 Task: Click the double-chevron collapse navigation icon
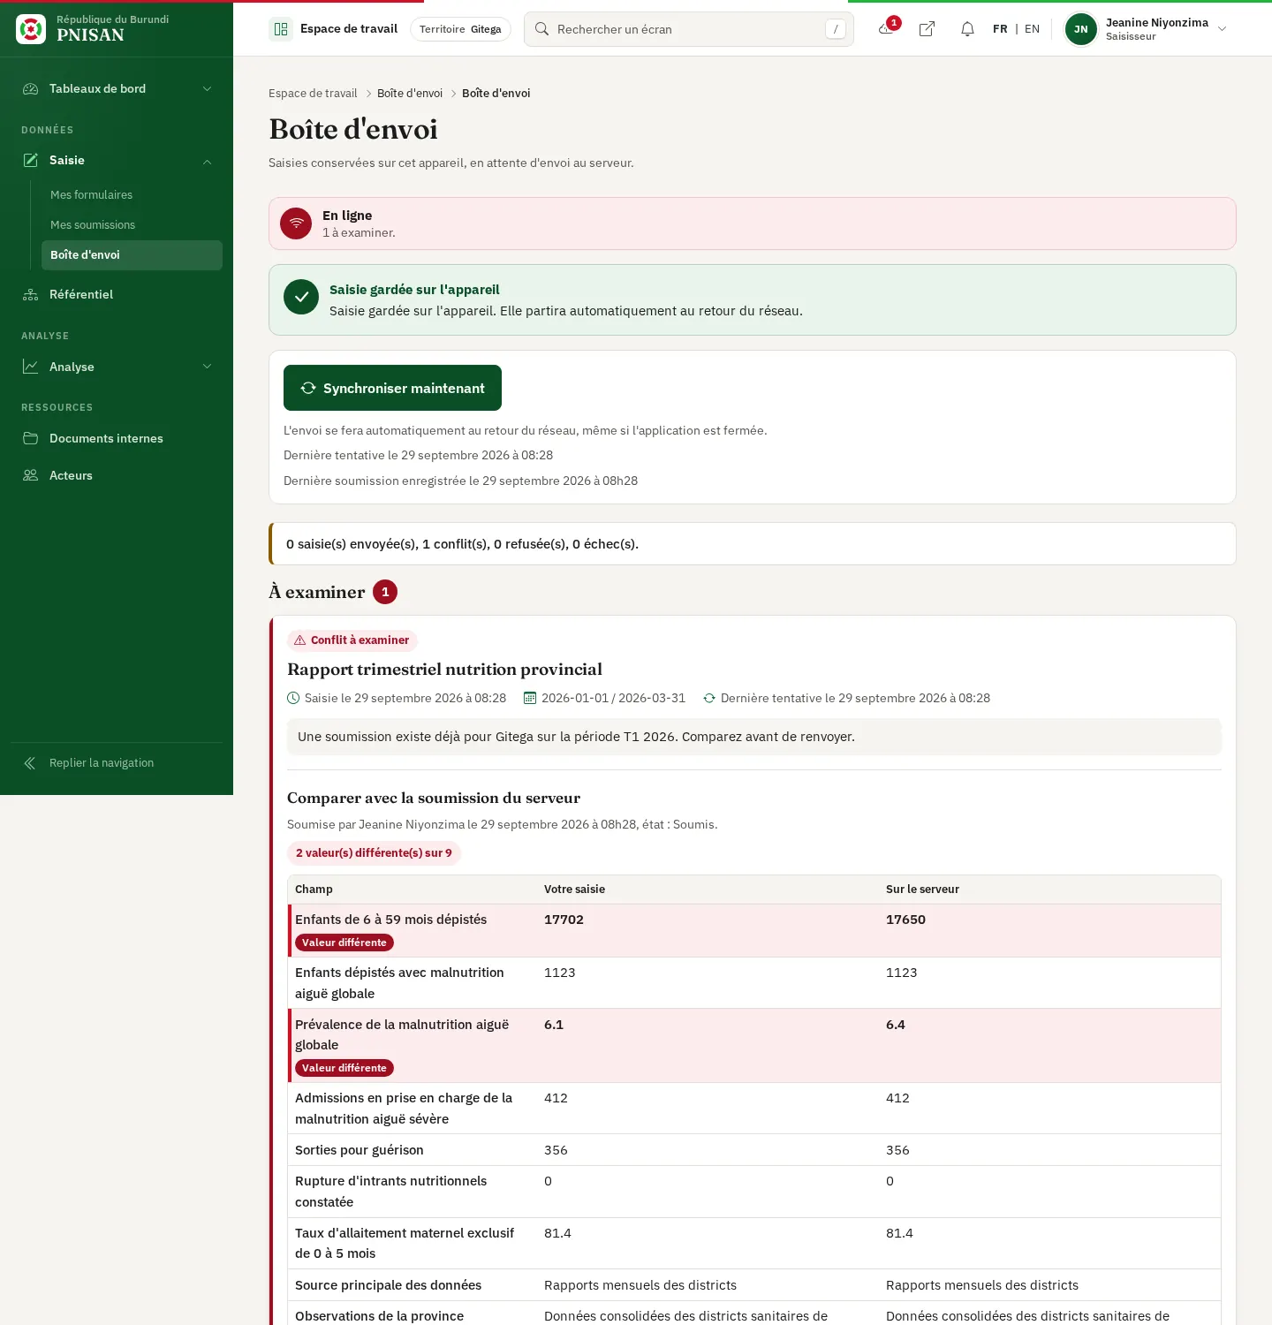pyautogui.click(x=30, y=763)
